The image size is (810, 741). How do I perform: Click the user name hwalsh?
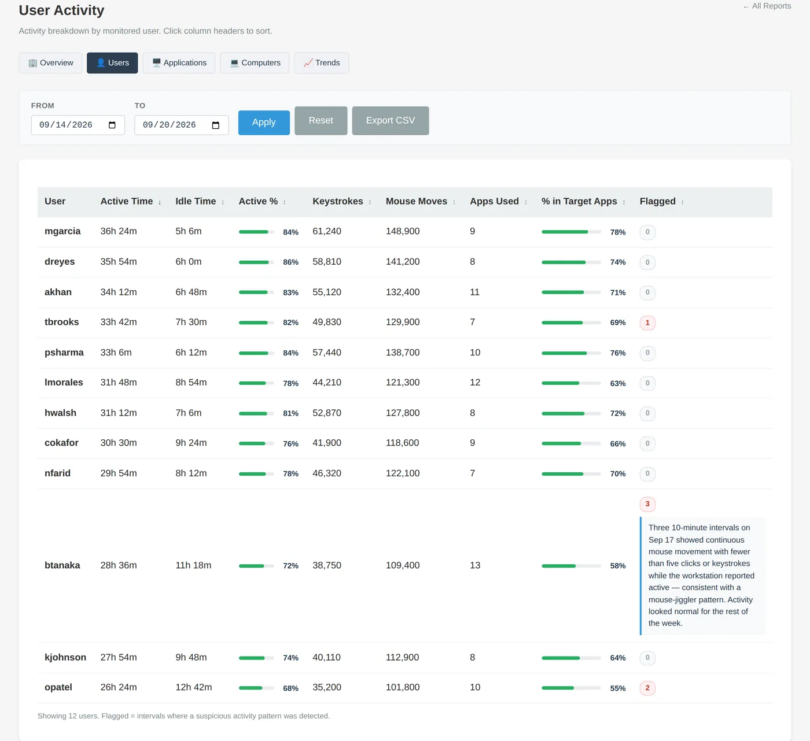60,413
